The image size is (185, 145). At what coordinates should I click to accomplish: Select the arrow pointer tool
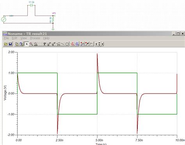click(27, 44)
